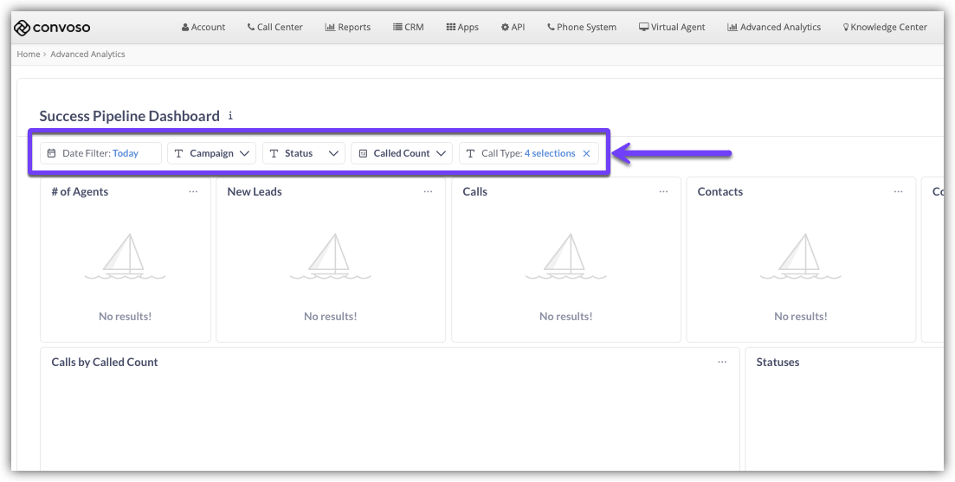Viewport: 955px width, 482px height.
Task: Open the Calls by Called Count options menu
Action: click(722, 362)
